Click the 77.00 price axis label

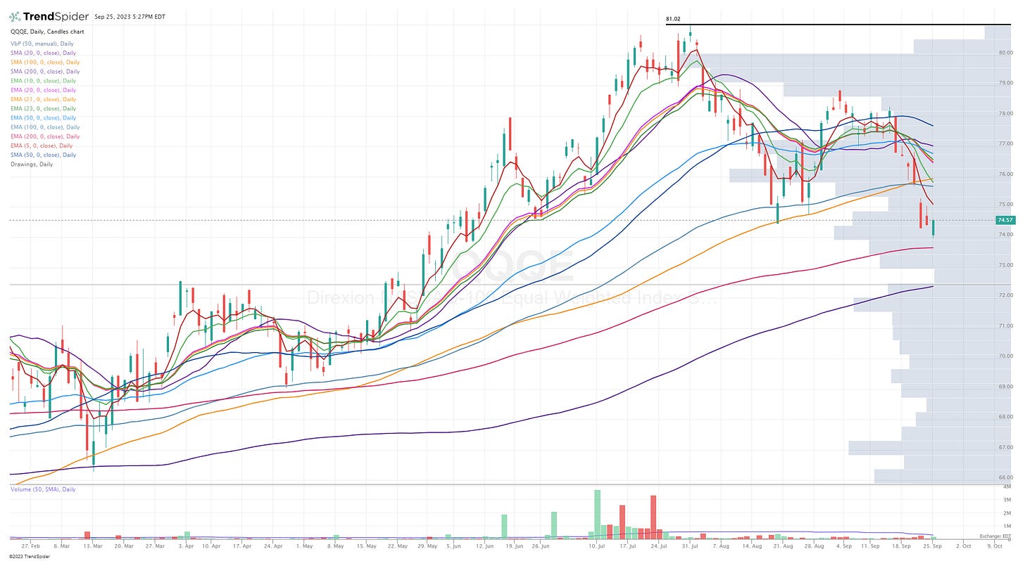tap(1005, 143)
